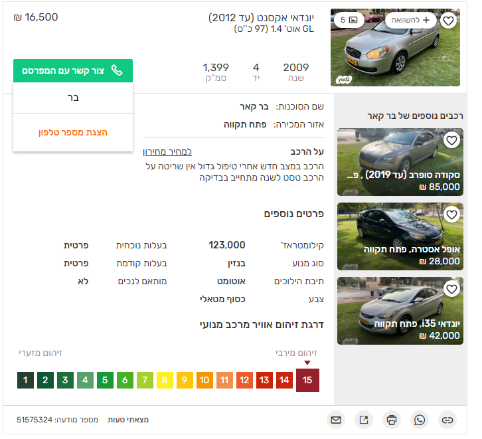Click the hand count value 4
The image size is (482, 439).
tap(256, 67)
